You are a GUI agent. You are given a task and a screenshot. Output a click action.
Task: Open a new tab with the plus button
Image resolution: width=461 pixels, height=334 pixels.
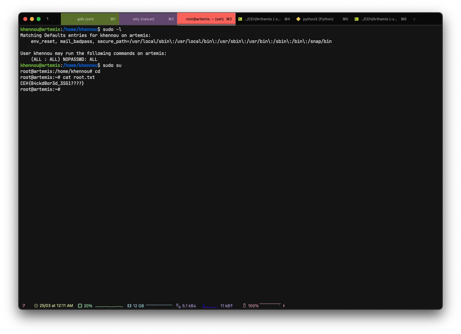coord(414,19)
